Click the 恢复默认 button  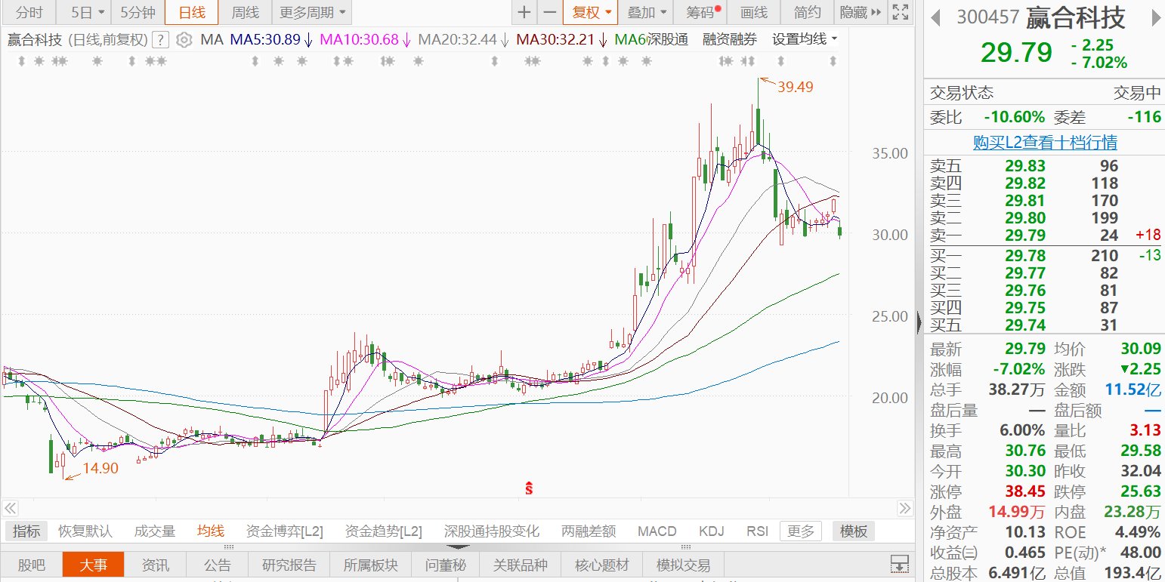(x=85, y=531)
